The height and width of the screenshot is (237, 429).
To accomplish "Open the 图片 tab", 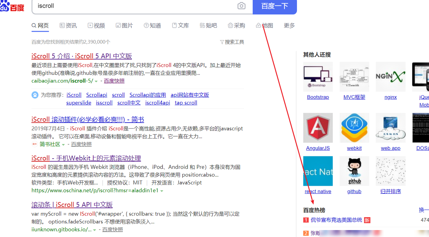I will [124, 25].
